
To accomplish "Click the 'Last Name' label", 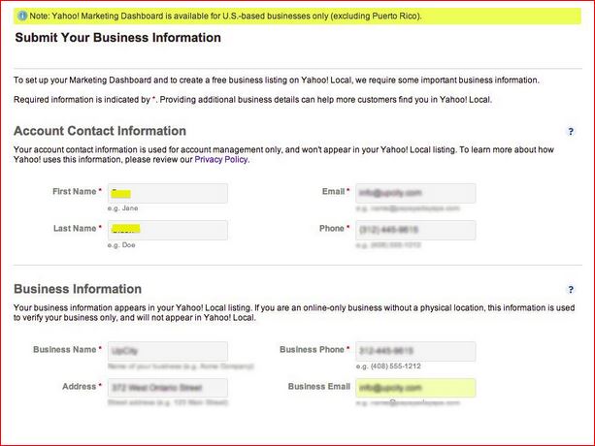I will [x=75, y=228].
